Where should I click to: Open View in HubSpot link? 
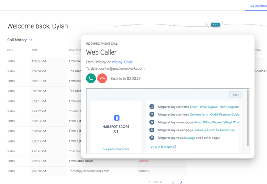(162, 147)
